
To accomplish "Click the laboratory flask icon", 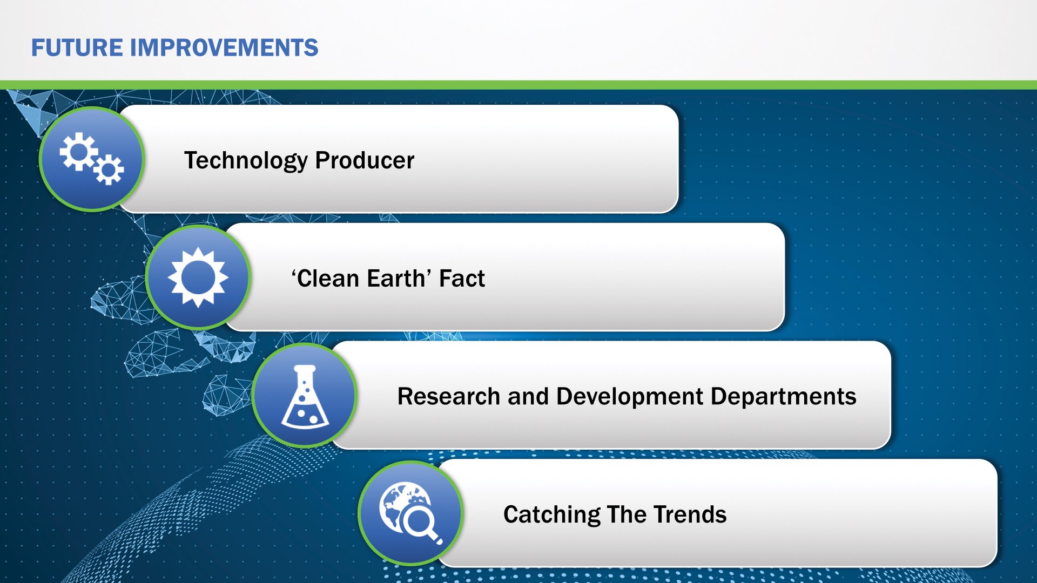I will click(305, 396).
